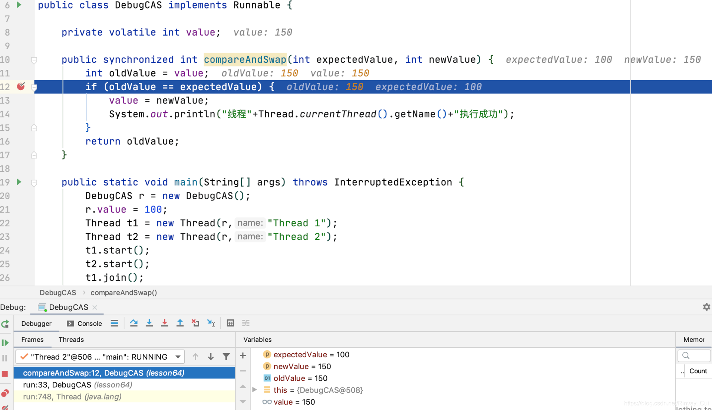Image resolution: width=712 pixels, height=410 pixels.
Task: Select the Frames tab in debug panel
Action: click(32, 340)
